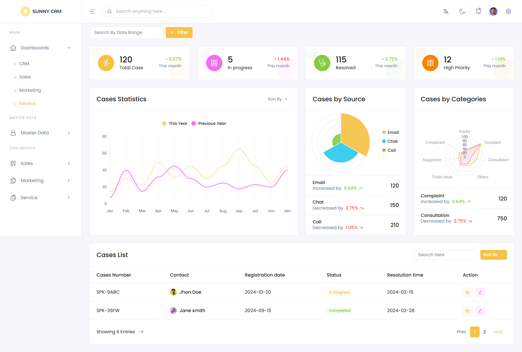Open yellow Sort By dropdown in Cases List
This screenshot has height=352, width=522.
click(x=493, y=255)
